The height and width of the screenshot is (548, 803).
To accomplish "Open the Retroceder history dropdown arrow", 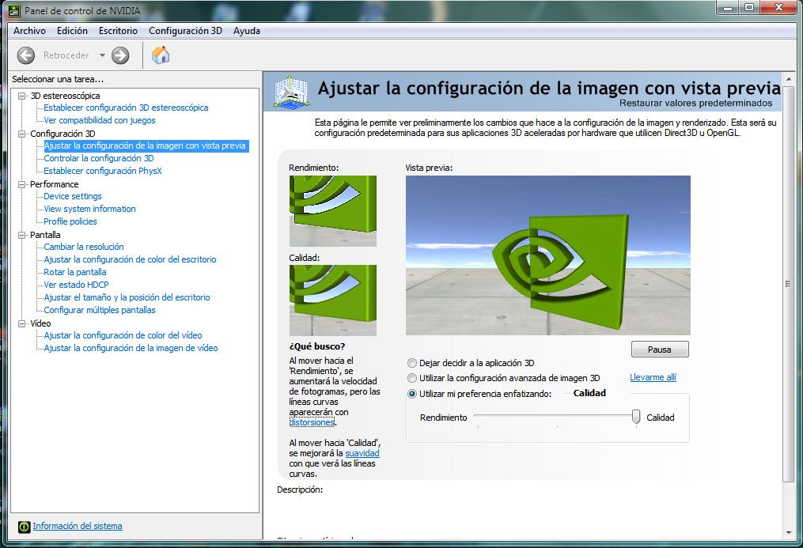I will pos(102,55).
